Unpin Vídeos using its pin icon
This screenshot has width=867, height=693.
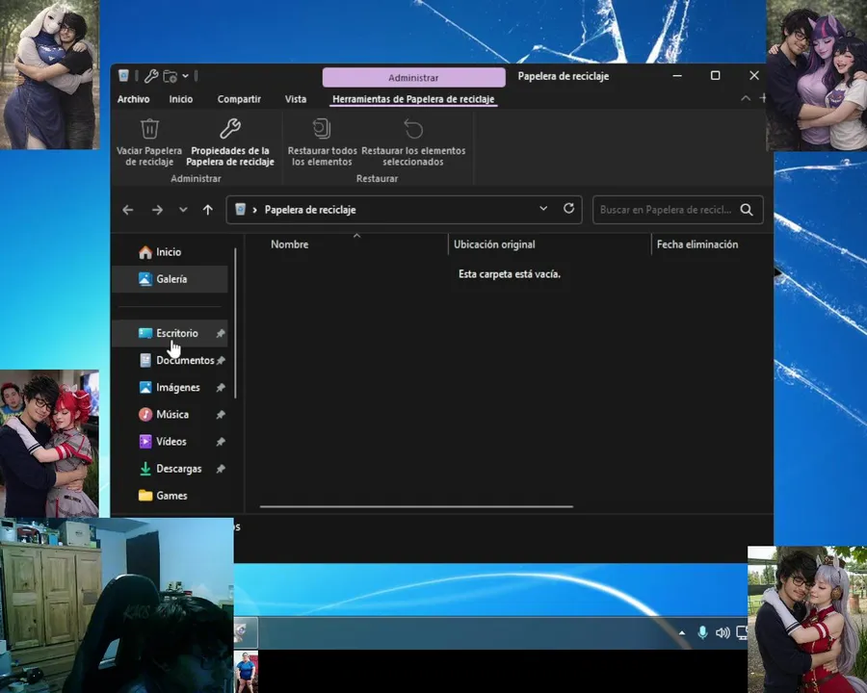(220, 442)
